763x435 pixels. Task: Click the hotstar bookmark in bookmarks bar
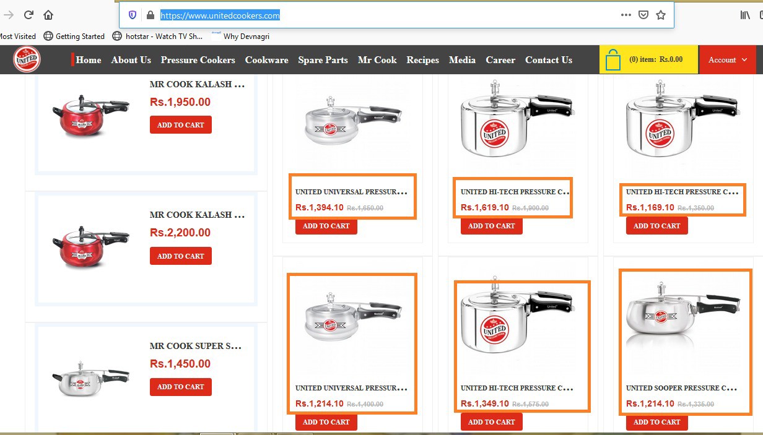[x=157, y=36]
